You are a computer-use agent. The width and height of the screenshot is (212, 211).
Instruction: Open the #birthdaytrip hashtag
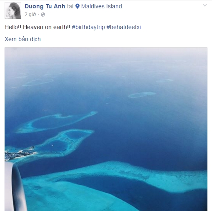pyautogui.click(x=88, y=27)
